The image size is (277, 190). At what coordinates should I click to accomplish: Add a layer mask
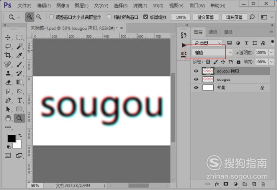[226, 184]
